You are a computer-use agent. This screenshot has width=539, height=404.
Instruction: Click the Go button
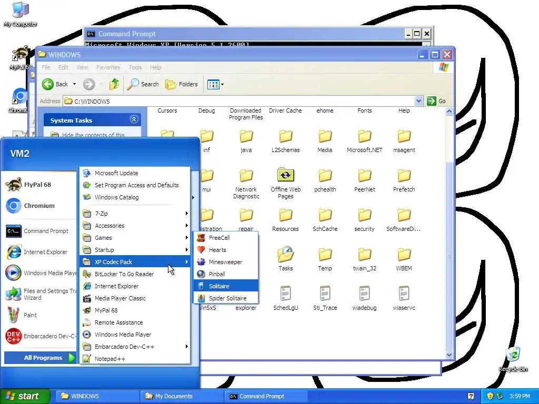[436, 101]
